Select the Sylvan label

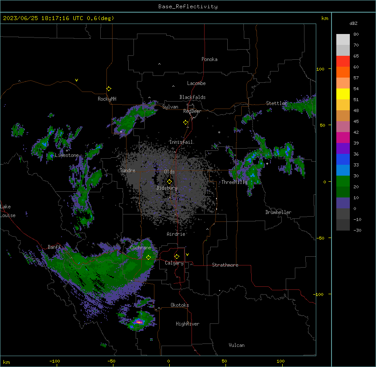170,107
